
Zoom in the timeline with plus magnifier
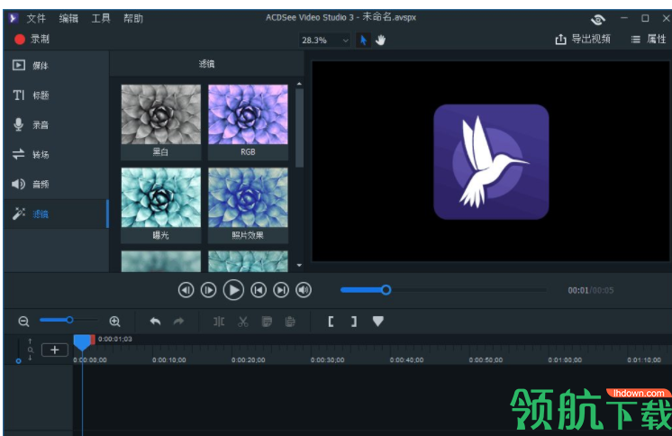pyautogui.click(x=114, y=321)
